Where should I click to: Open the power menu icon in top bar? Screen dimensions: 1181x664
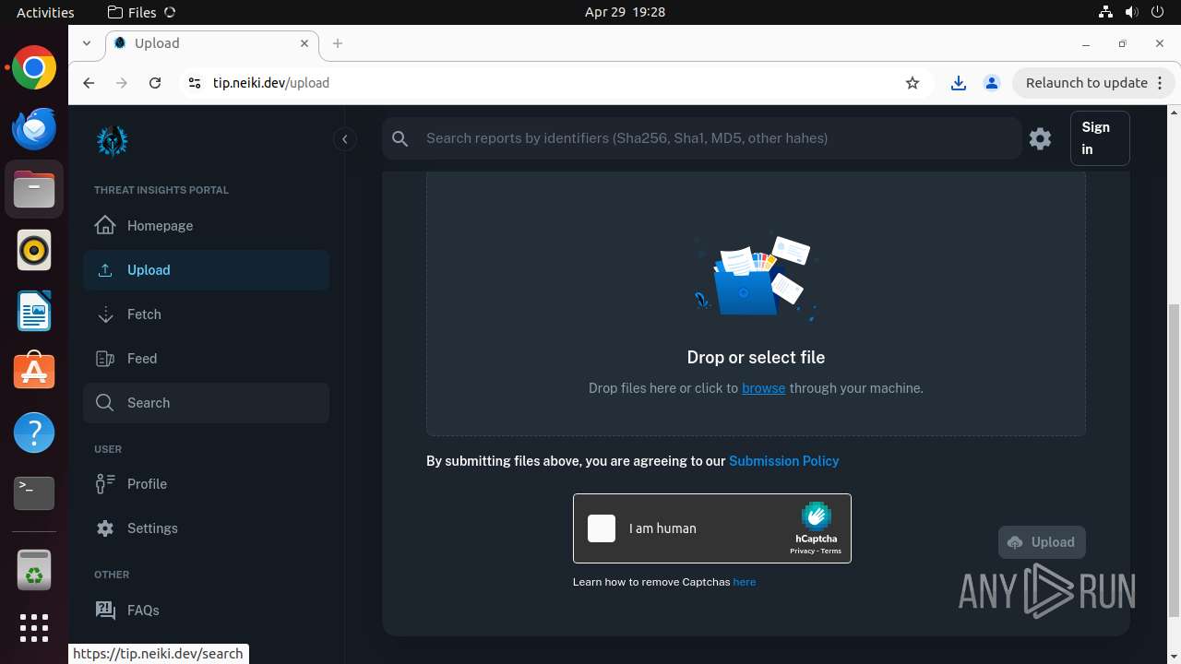point(1158,12)
